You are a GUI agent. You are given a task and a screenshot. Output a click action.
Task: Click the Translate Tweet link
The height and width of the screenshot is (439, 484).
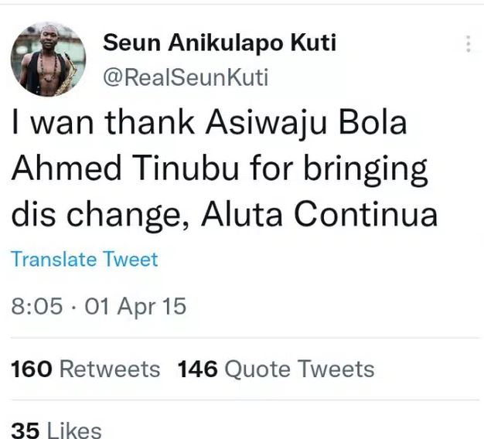(84, 259)
